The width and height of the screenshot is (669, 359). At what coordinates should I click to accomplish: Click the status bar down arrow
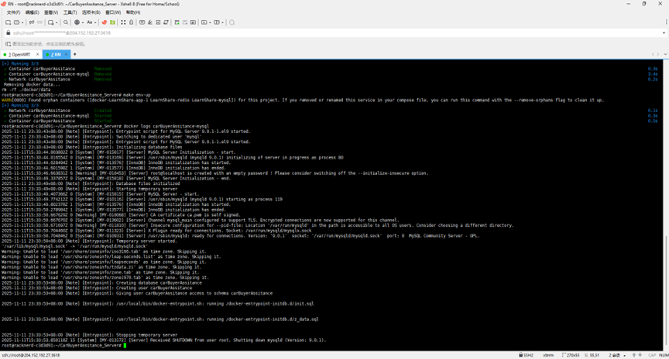coord(640,355)
